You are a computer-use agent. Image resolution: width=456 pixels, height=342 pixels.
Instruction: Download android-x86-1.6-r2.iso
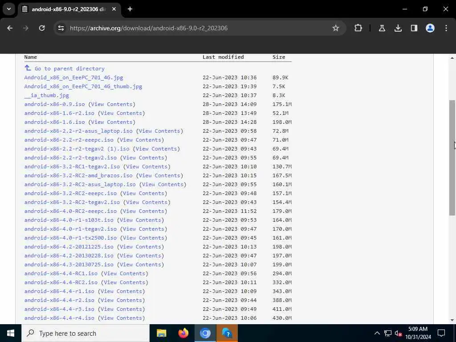click(59, 113)
